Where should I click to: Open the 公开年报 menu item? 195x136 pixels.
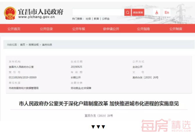[x=79, y=29]
